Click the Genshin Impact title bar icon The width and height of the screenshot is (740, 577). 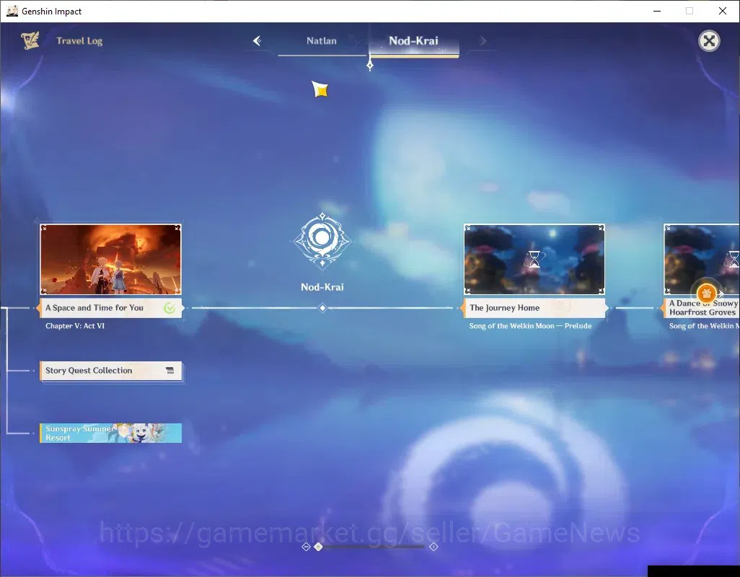coord(12,11)
